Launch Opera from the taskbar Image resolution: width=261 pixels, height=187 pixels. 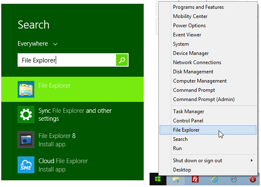click(x=253, y=179)
